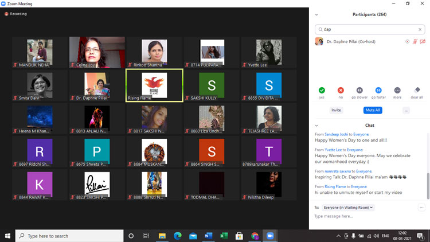Open the 'Everyone (in Waiting Room)' recipient dropdown
The width and height of the screenshot is (430, 242).
[349, 207]
